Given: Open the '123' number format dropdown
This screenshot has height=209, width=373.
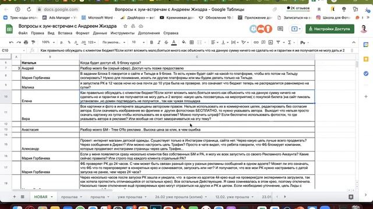Looking at the screenshot, I should click(92, 42).
